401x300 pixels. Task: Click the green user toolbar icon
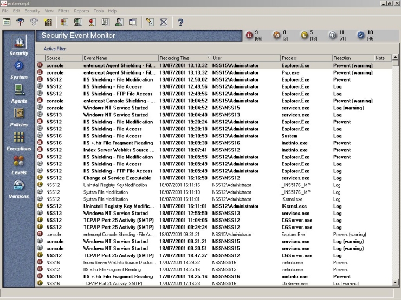(119, 22)
